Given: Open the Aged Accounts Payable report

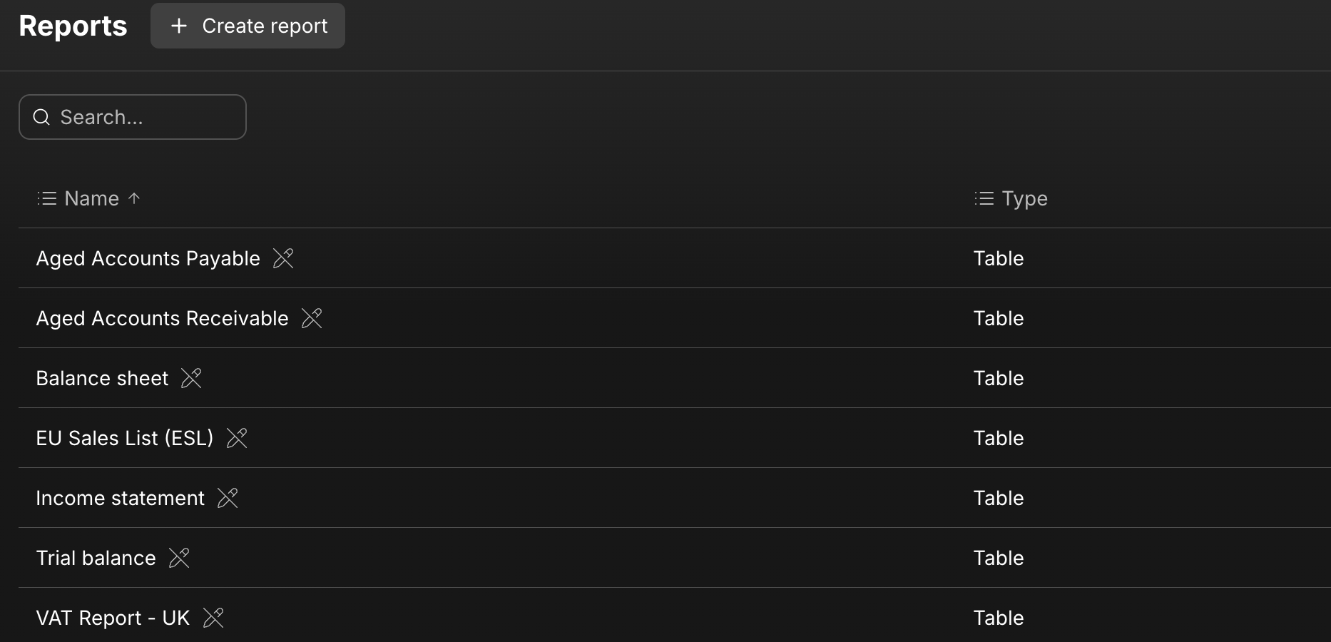Looking at the screenshot, I should pyautogui.click(x=148, y=258).
